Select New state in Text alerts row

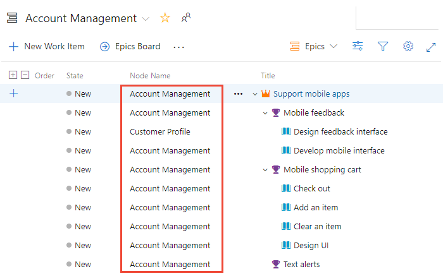[x=79, y=264]
